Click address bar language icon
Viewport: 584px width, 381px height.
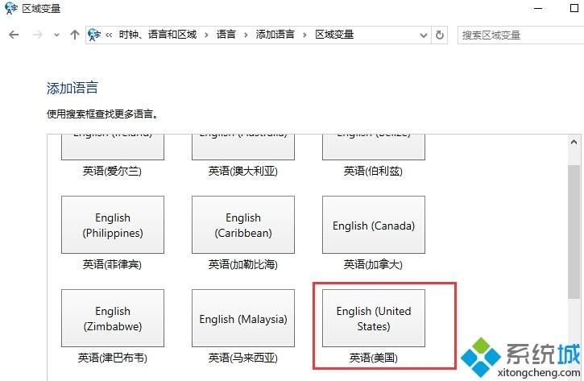94,35
